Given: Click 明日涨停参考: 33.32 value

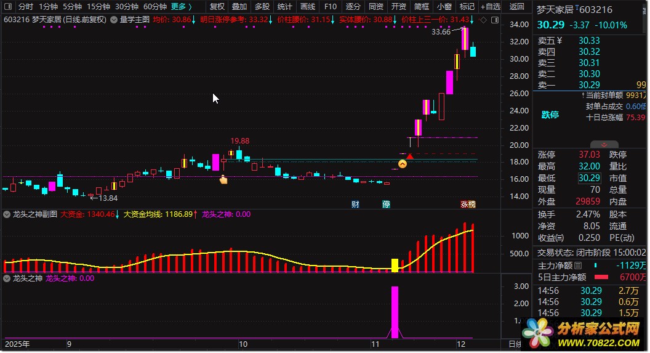Looking at the screenshot, I should click(235, 20).
